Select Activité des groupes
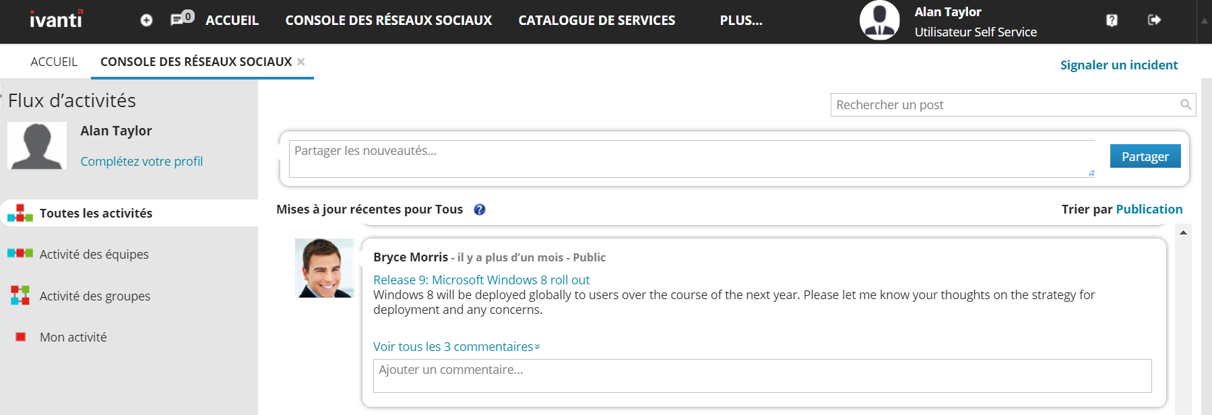The width and height of the screenshot is (1212, 415). (x=129, y=296)
